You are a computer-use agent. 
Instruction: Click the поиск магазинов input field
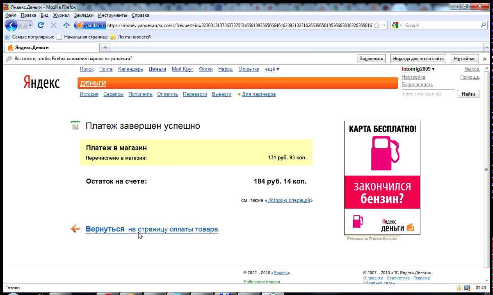pos(428,94)
